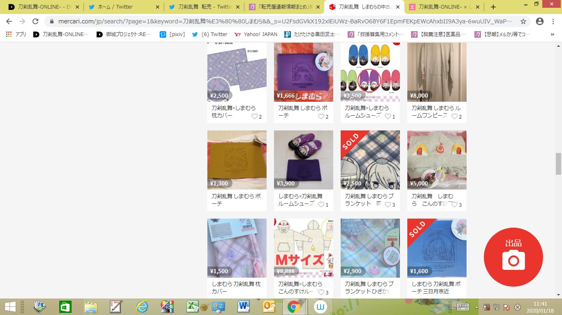Open the Chrome profile avatar menu
The width and height of the screenshot is (562, 315).
click(x=540, y=21)
